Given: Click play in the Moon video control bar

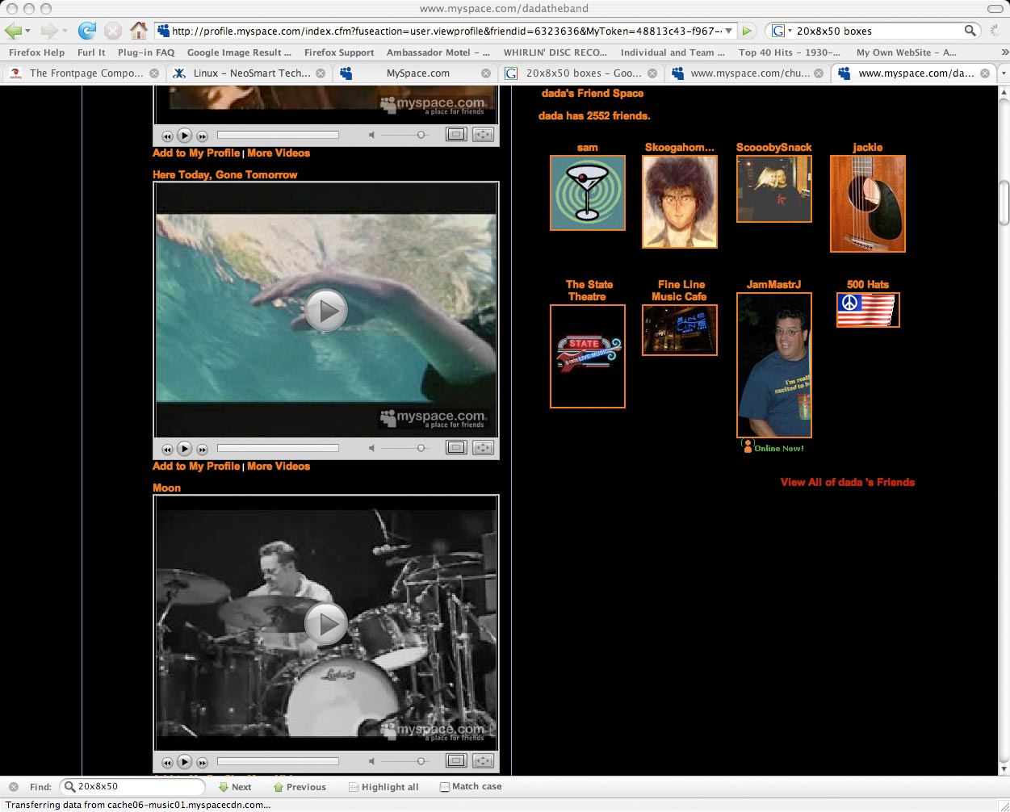Looking at the screenshot, I should (184, 761).
